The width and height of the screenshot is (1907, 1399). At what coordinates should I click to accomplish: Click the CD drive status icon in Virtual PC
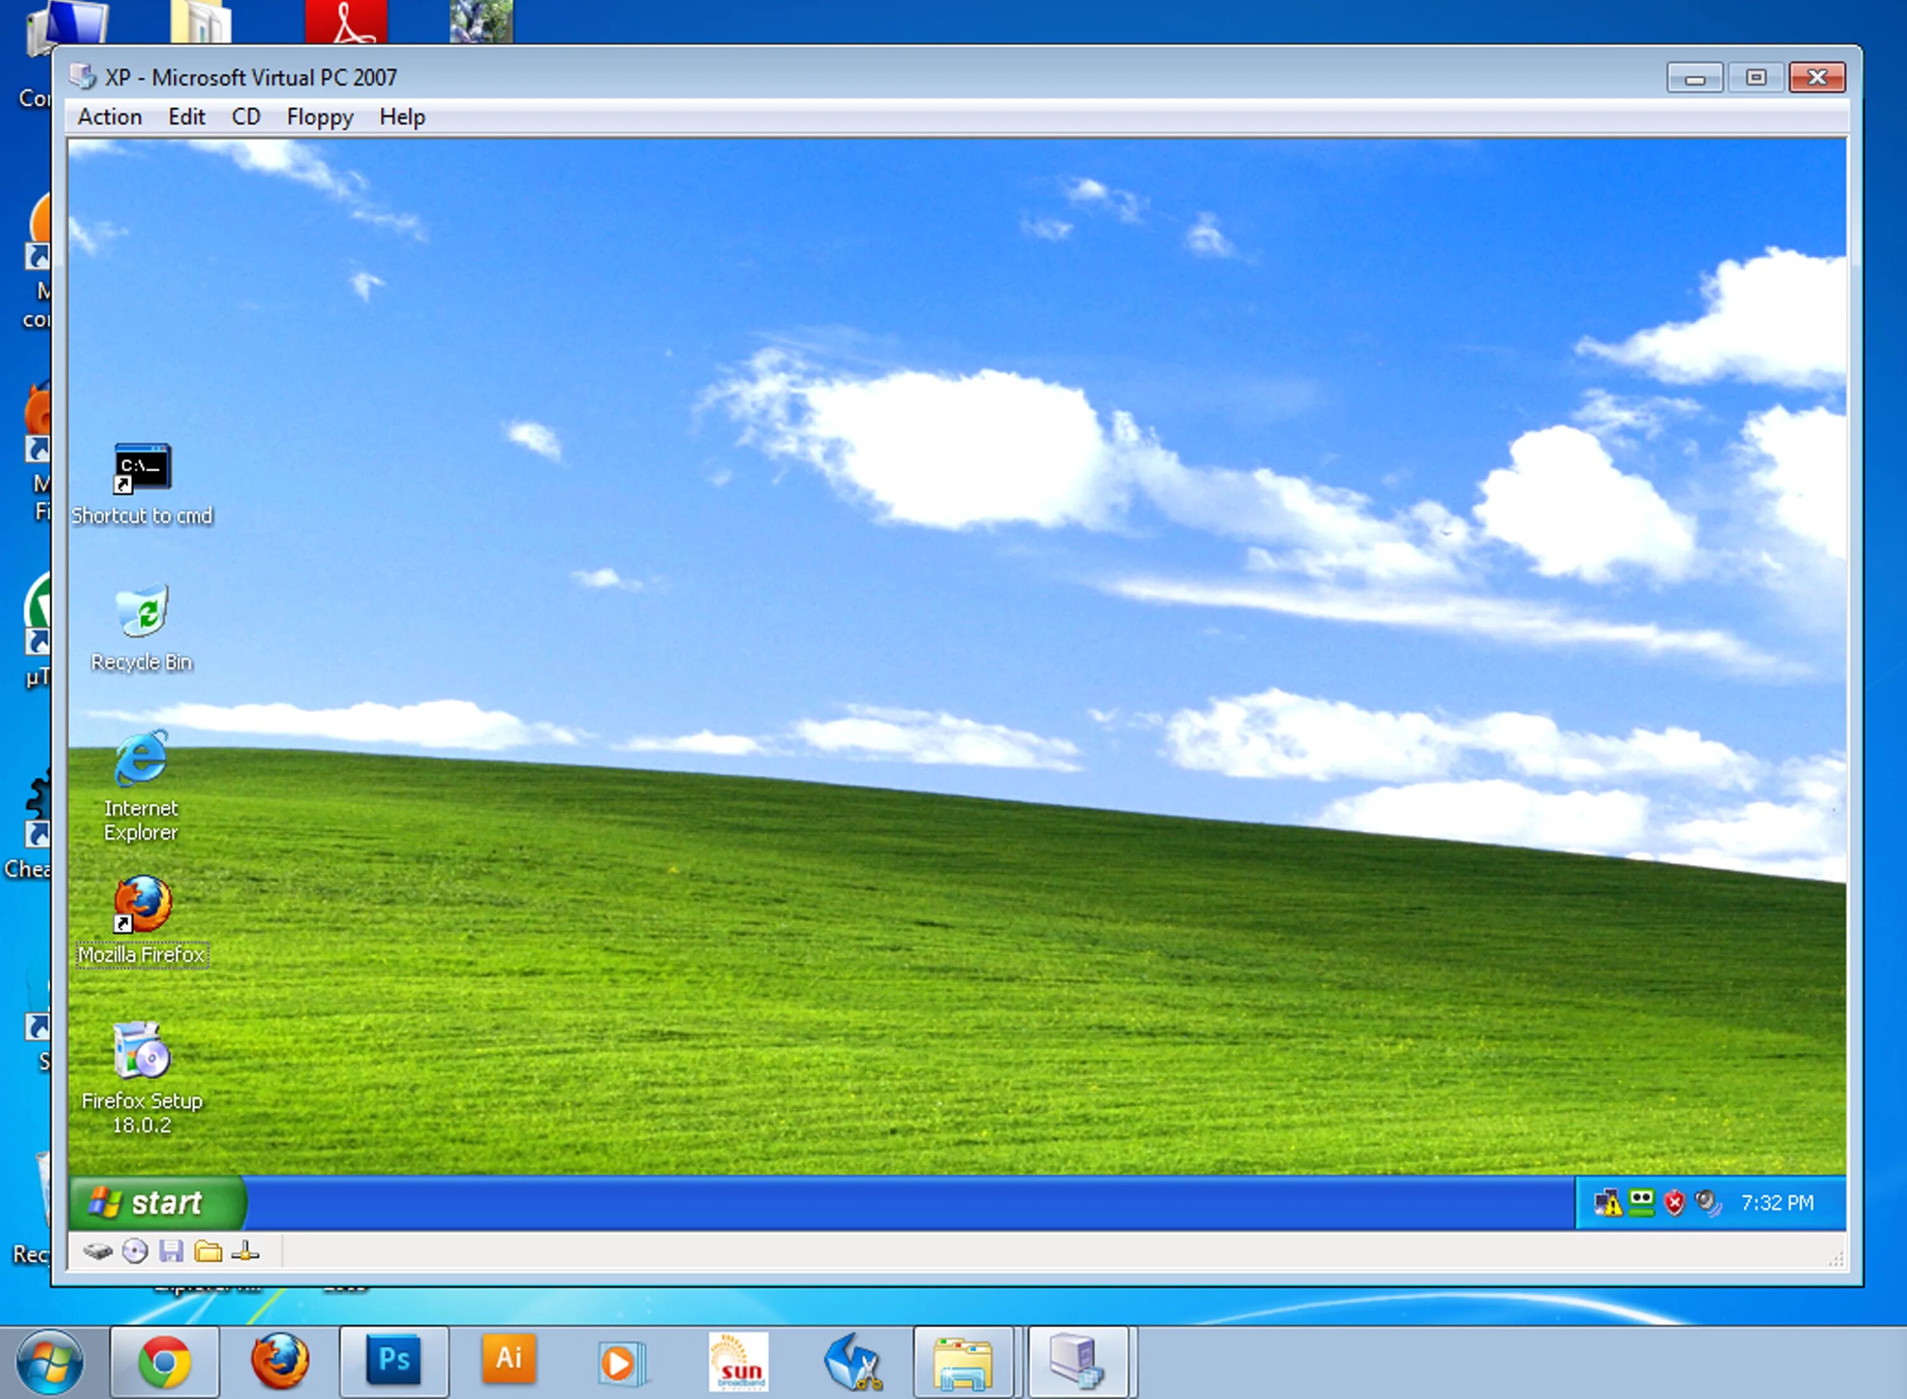click(135, 1251)
